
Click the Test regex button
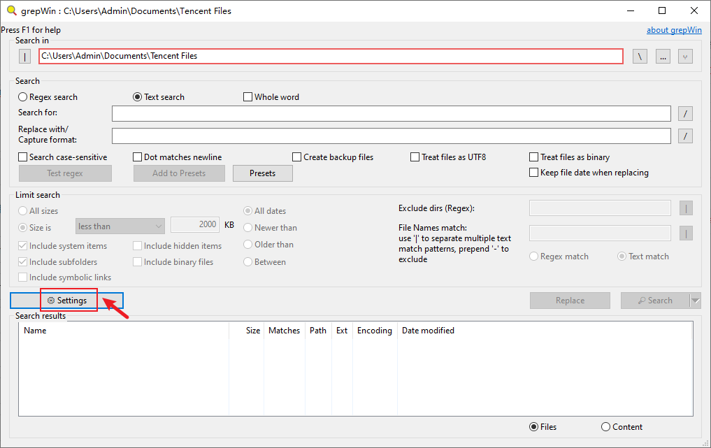[x=65, y=173]
